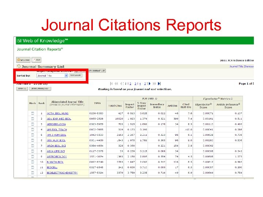The image size is (263, 197).
Task: Mark checkbox for ARCH BIOL SCI
Action: pyautogui.click(x=33, y=146)
